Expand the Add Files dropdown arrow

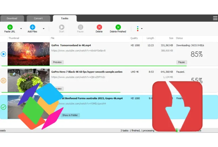click(x=43, y=29)
